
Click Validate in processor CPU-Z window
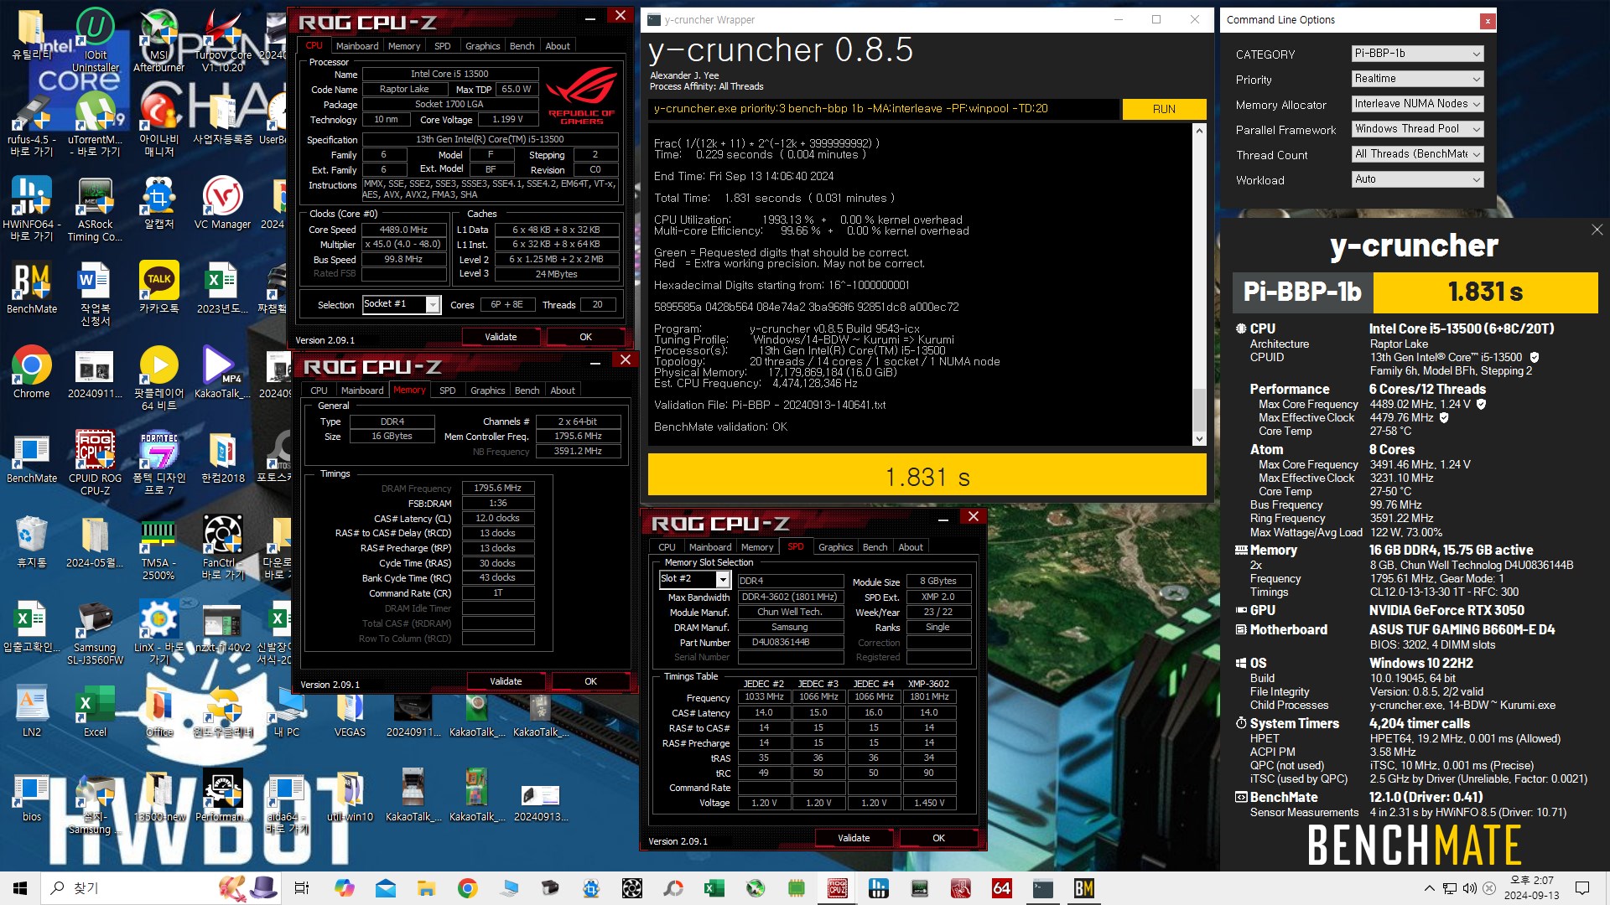coord(501,337)
